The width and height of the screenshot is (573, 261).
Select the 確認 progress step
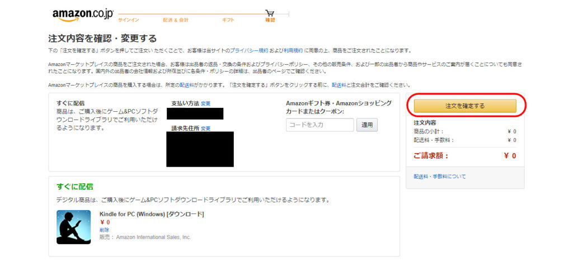[270, 20]
